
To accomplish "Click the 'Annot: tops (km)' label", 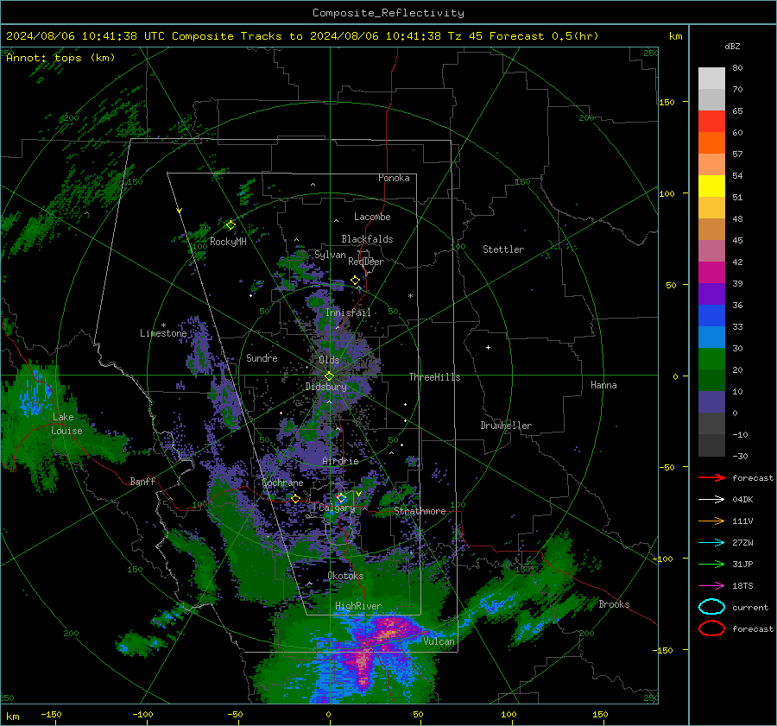I will tap(60, 58).
